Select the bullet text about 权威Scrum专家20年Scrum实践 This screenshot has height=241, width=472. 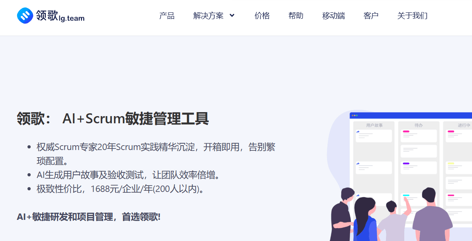pyautogui.click(x=156, y=154)
